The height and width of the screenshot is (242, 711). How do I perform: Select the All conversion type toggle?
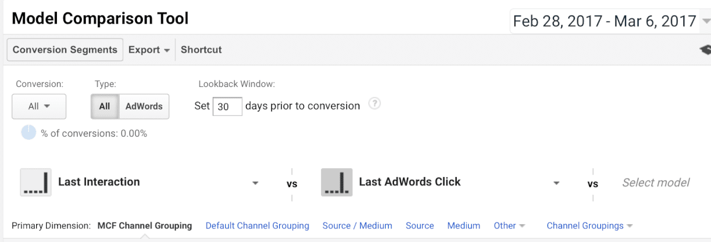click(105, 107)
